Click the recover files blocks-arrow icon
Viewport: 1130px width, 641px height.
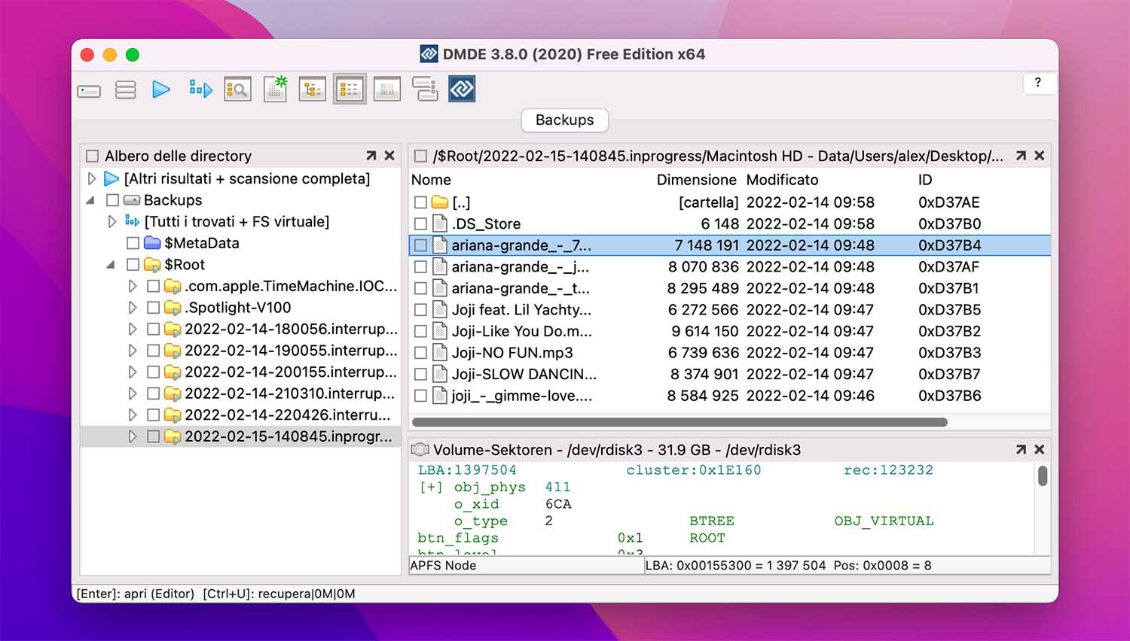200,90
